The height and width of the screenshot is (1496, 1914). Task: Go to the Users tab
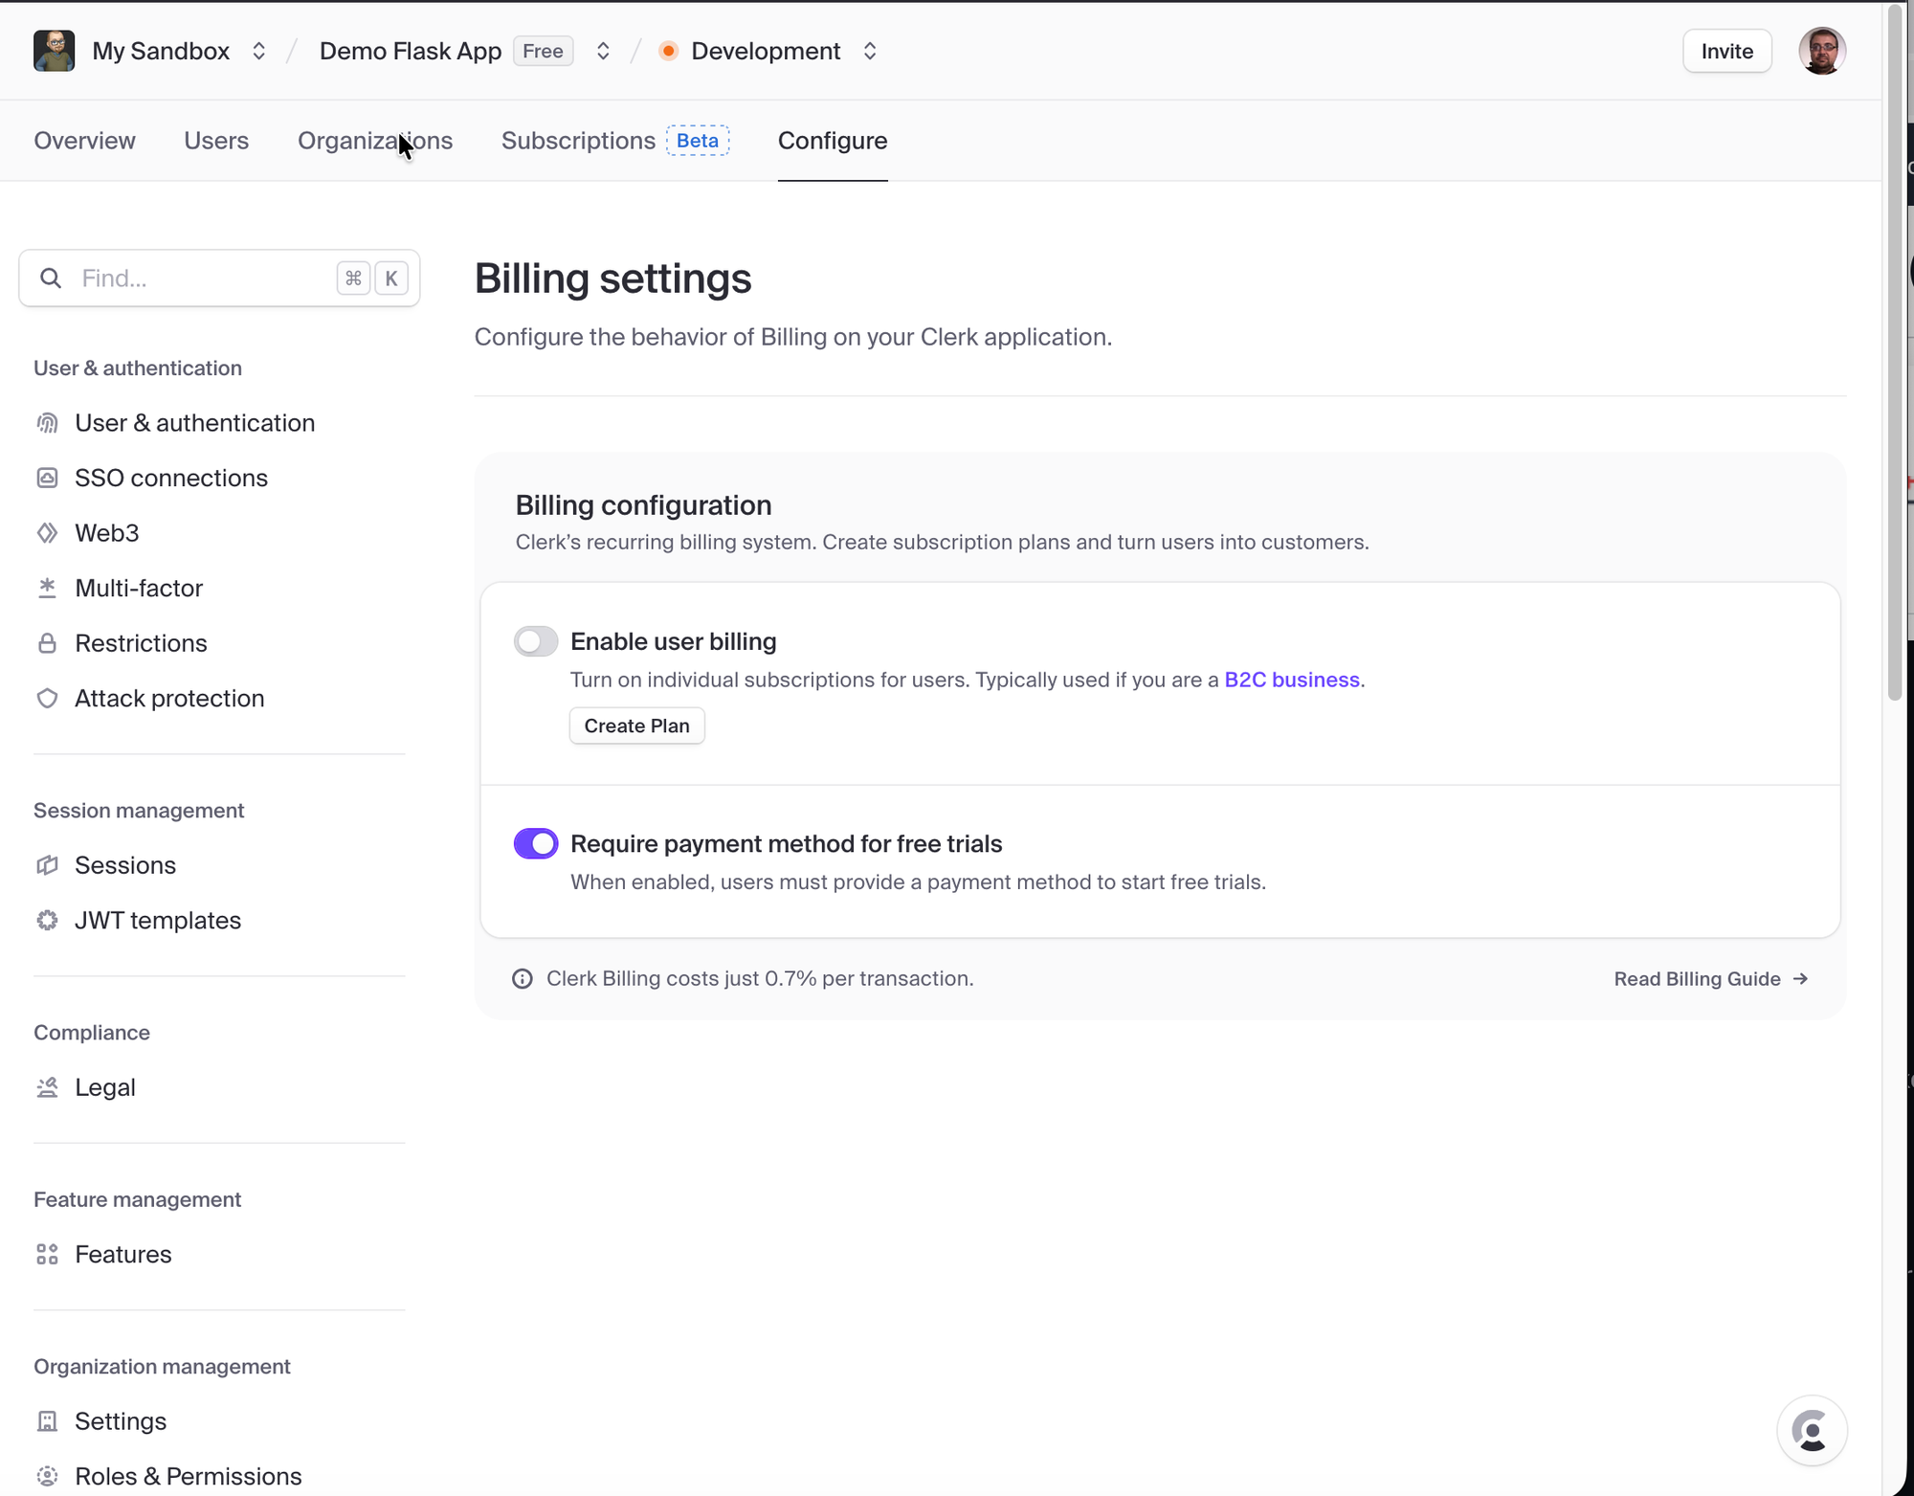[x=216, y=141]
